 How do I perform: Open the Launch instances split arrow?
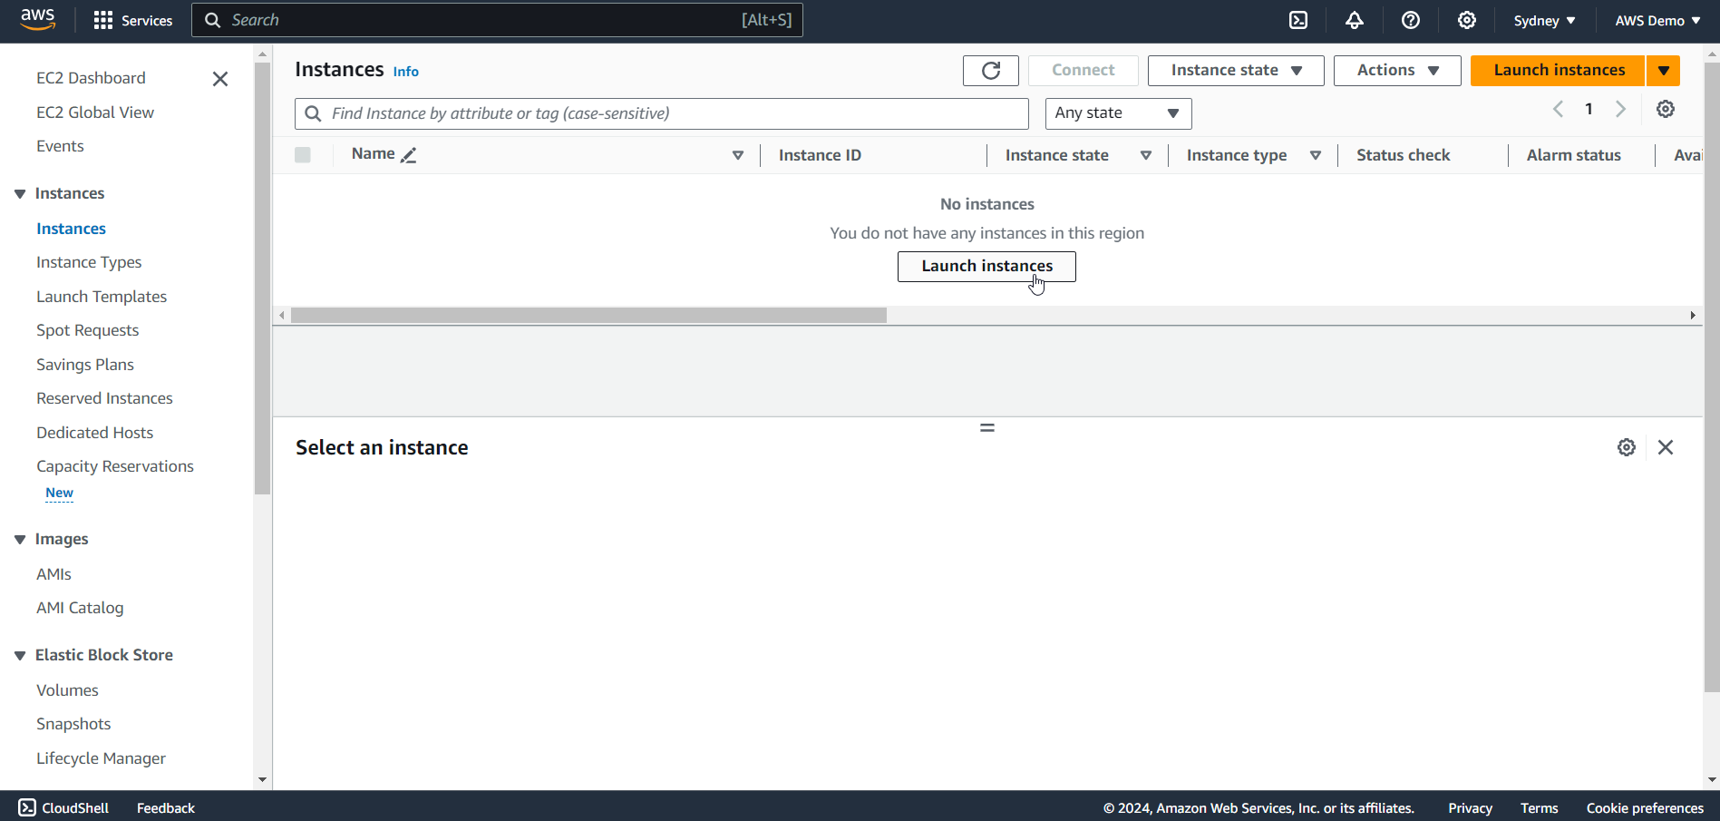(1664, 71)
